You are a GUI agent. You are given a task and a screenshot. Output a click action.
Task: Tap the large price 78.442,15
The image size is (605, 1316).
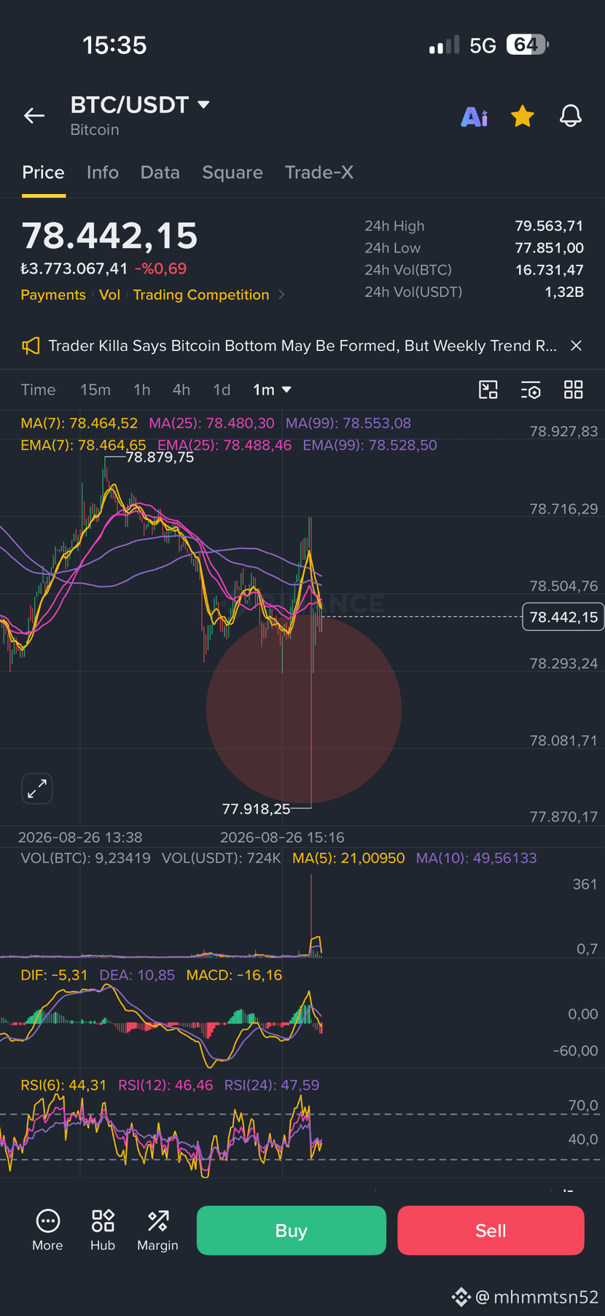[109, 236]
